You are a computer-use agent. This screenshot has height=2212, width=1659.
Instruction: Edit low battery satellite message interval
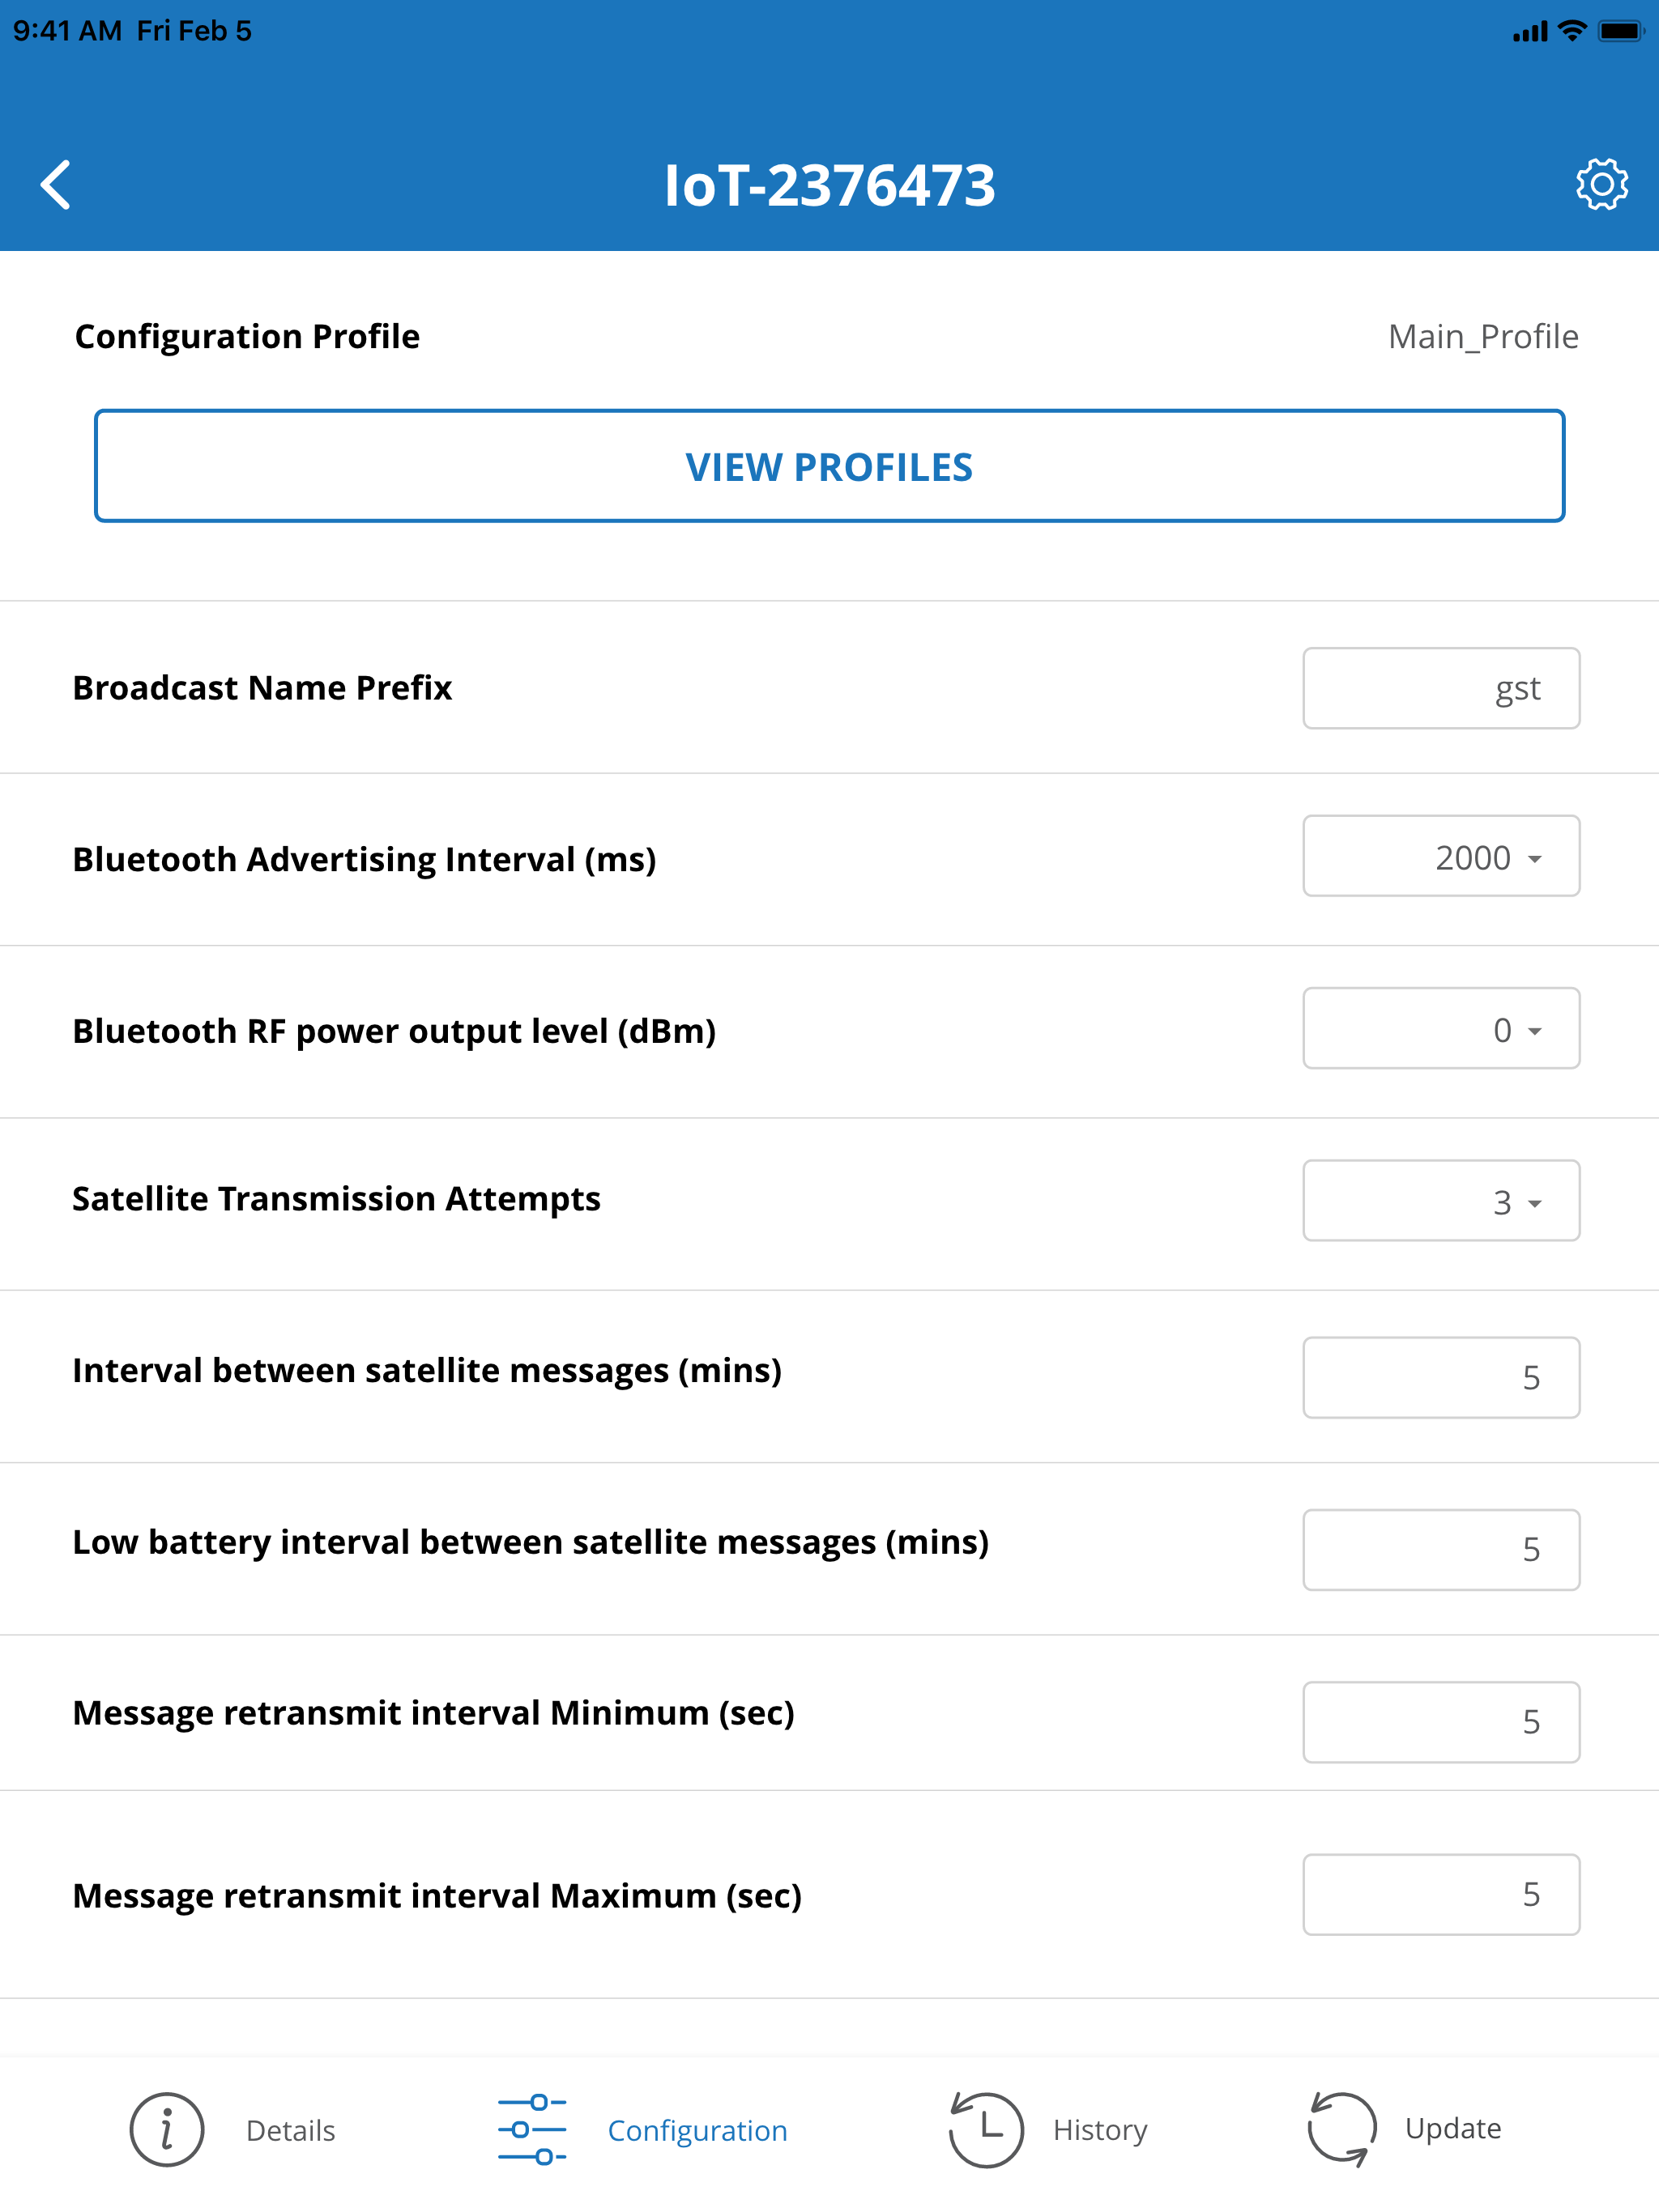1441,1549
